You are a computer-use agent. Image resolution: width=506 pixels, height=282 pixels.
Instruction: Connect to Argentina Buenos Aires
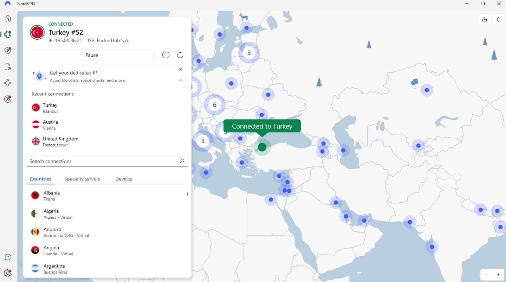tap(107, 269)
